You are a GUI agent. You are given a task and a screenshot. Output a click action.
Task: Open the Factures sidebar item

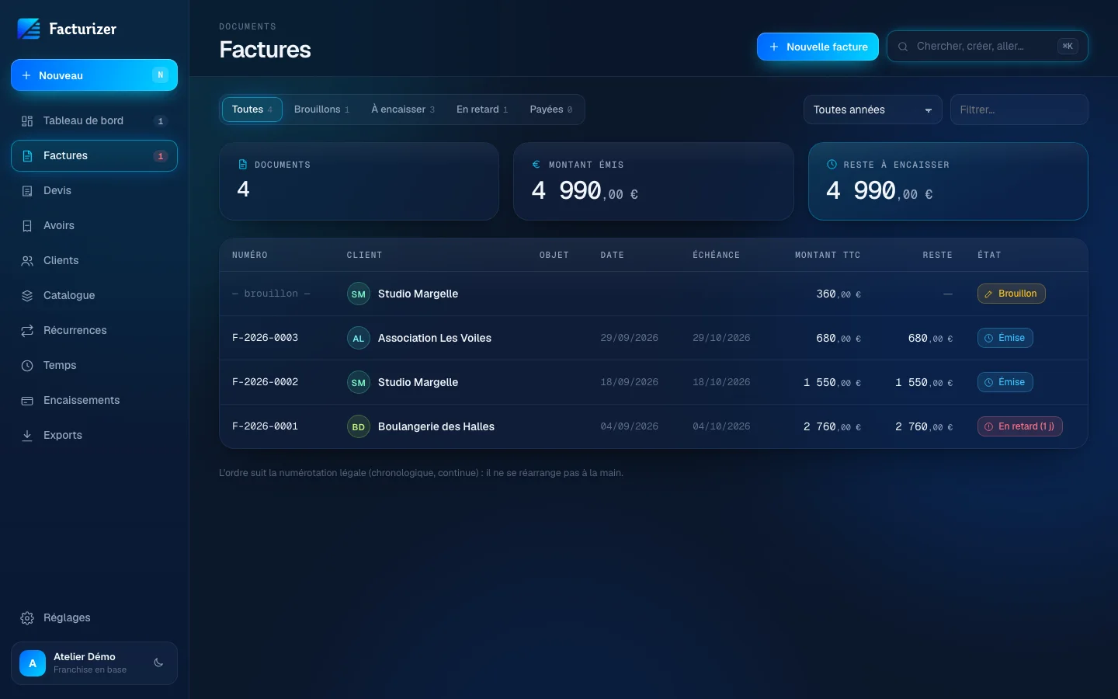click(x=94, y=155)
